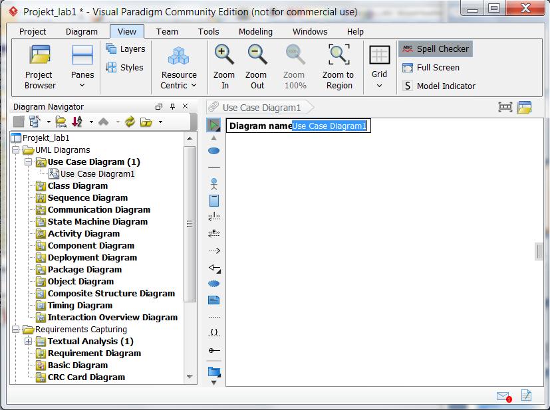Open the Windows tab
The width and height of the screenshot is (550, 410).
click(x=310, y=31)
